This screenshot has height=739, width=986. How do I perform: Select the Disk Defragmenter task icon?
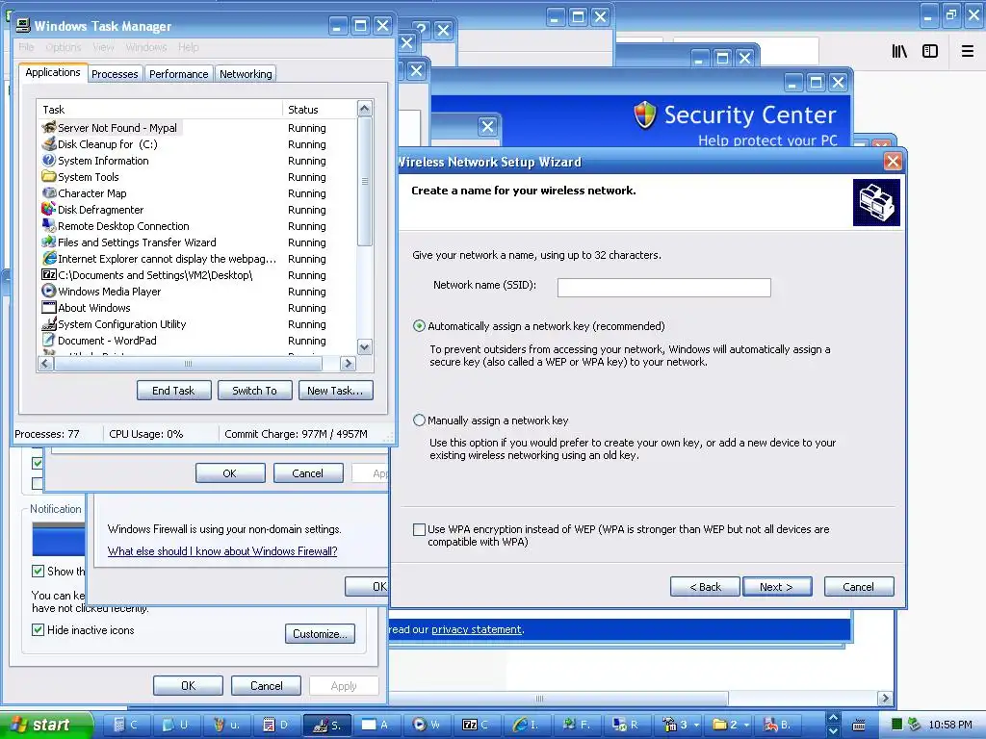pyautogui.click(x=49, y=209)
